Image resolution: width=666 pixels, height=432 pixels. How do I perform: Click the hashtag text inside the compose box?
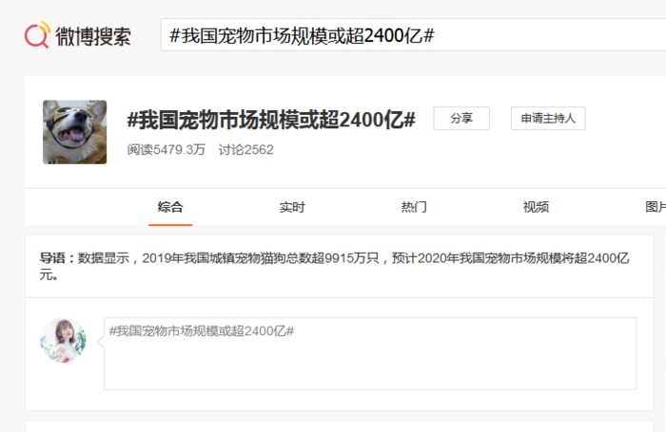[201, 330]
